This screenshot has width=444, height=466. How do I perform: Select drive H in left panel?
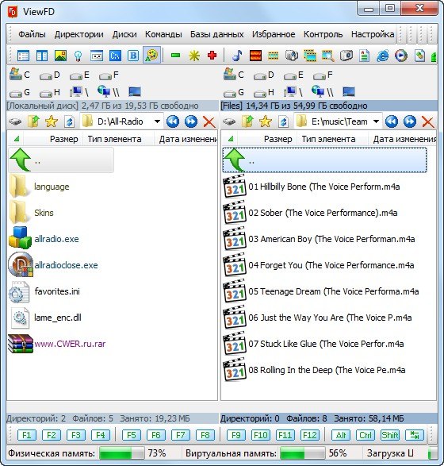(50, 93)
